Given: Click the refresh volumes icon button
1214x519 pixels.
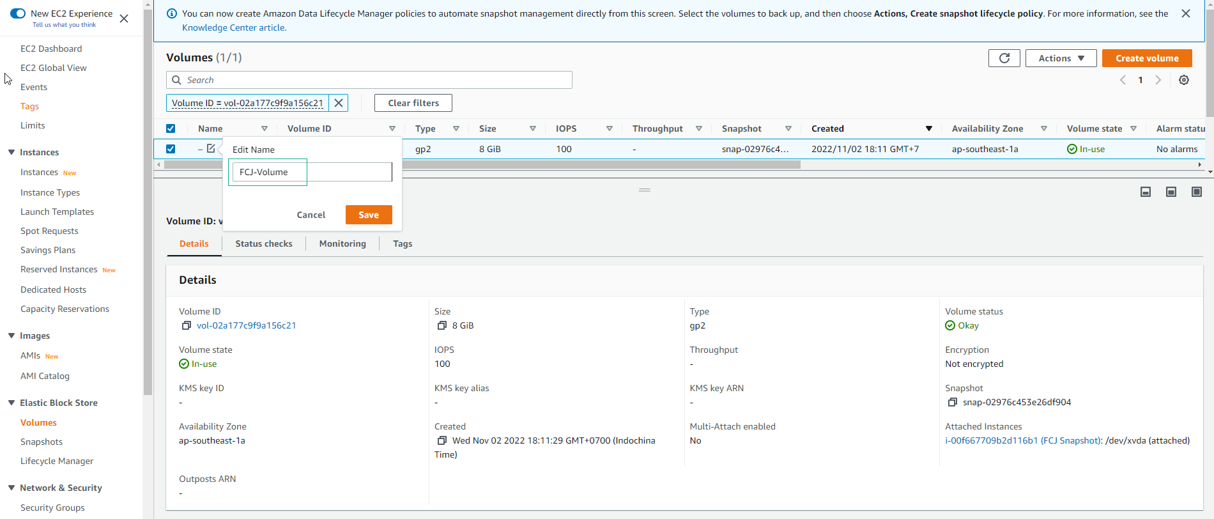Looking at the screenshot, I should [1004, 58].
